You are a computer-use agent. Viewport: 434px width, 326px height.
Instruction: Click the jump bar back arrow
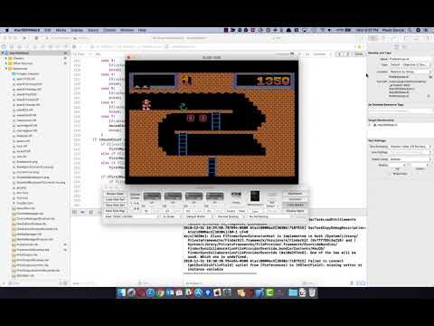tap(81, 46)
